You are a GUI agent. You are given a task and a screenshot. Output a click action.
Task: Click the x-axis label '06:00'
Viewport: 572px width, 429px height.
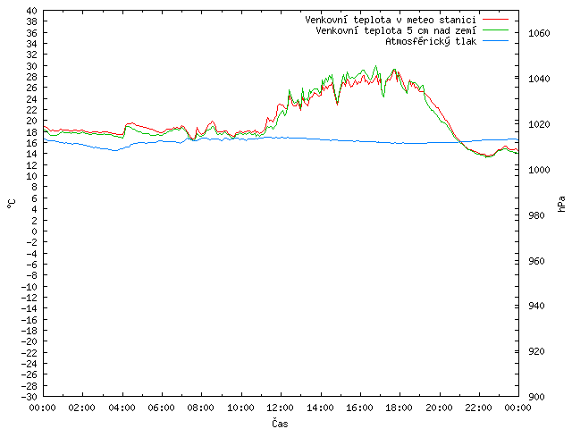tap(161, 408)
